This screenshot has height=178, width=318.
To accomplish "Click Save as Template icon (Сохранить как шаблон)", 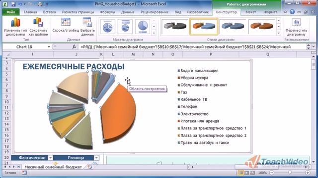I will coord(38,27).
